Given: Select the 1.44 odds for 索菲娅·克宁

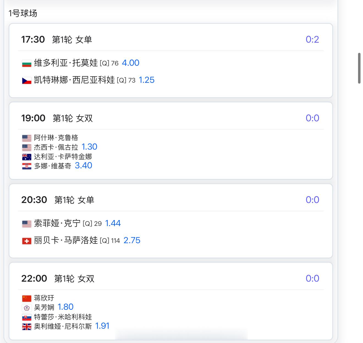Looking at the screenshot, I should point(113,223).
